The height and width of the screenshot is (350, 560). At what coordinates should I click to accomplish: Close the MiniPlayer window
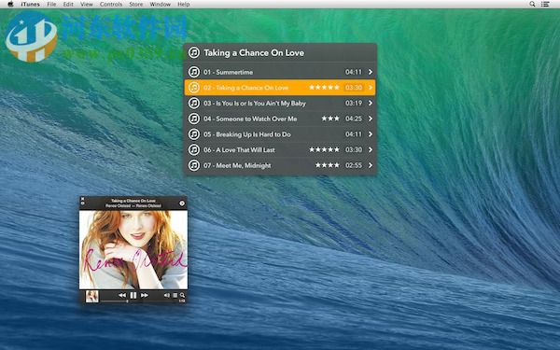coord(82,199)
